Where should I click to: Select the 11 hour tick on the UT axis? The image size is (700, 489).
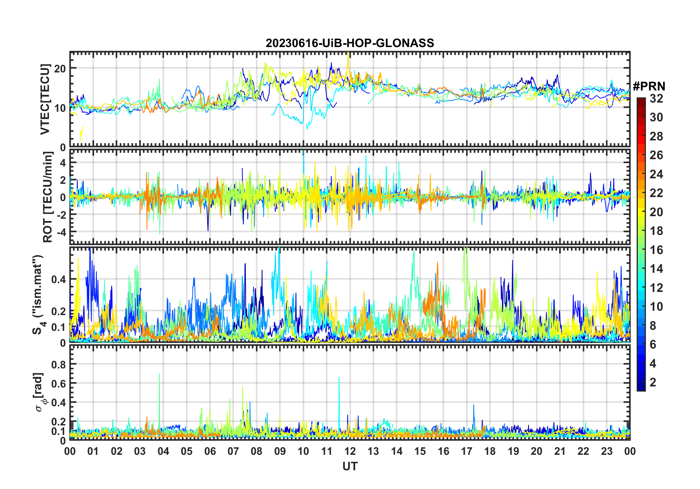tap(327, 451)
